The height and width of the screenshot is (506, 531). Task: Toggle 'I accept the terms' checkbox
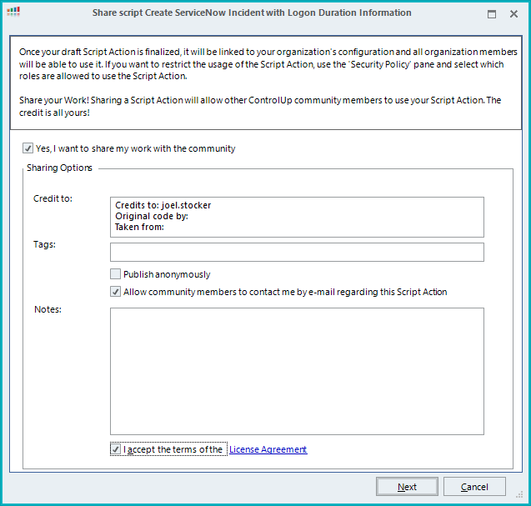116,449
